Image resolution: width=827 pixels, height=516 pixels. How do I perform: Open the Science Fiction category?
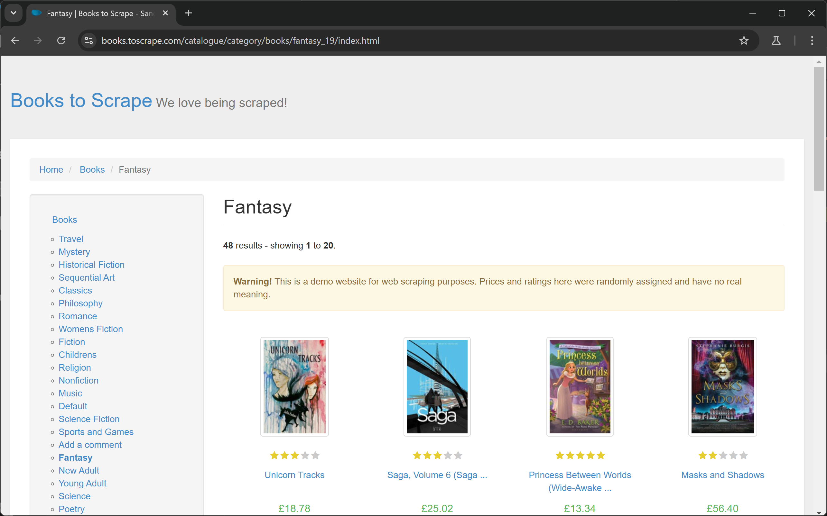89,419
